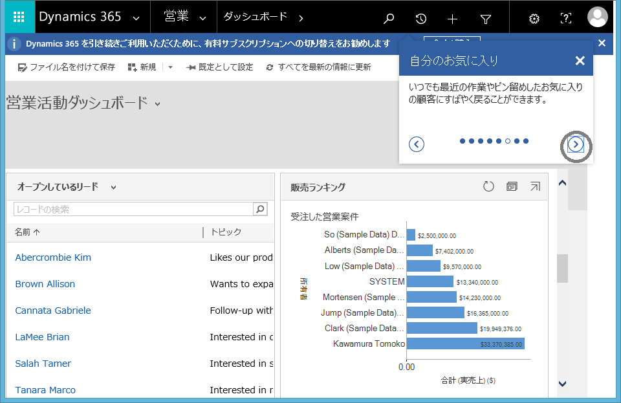This screenshot has height=403, width=621.
Task: Open the user profile avatar
Action: pyautogui.click(x=597, y=17)
